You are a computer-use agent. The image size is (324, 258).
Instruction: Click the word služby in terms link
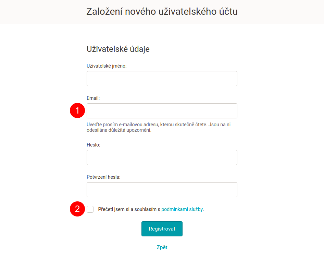click(x=196, y=209)
